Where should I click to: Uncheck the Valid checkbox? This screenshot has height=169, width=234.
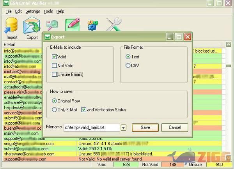click(54, 57)
